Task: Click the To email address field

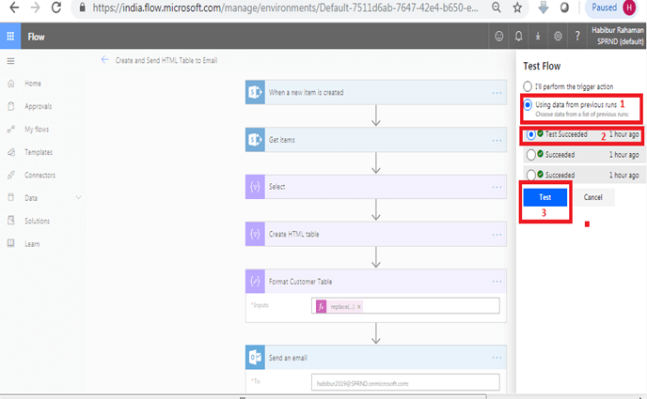Action: [405, 382]
